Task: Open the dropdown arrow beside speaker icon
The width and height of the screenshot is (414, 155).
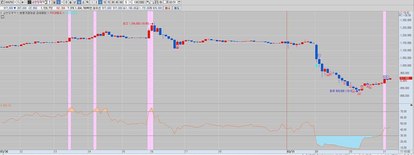Action: [x=26, y=2]
